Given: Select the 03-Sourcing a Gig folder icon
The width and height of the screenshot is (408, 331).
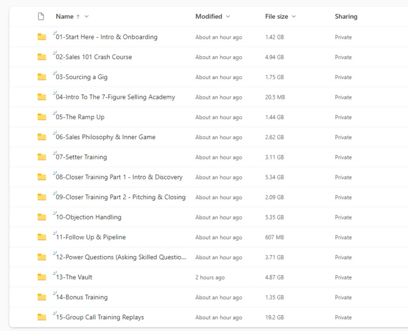Looking at the screenshot, I should click(42, 77).
